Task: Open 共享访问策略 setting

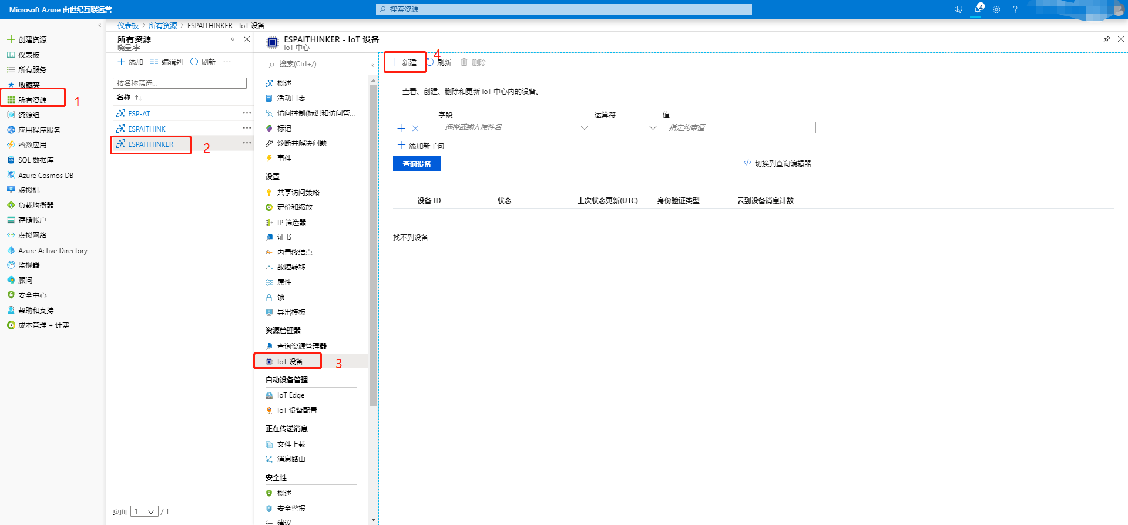Action: (x=298, y=192)
